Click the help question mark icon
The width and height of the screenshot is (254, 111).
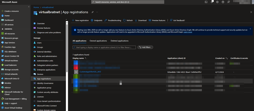pyautogui.click(x=223, y=2)
